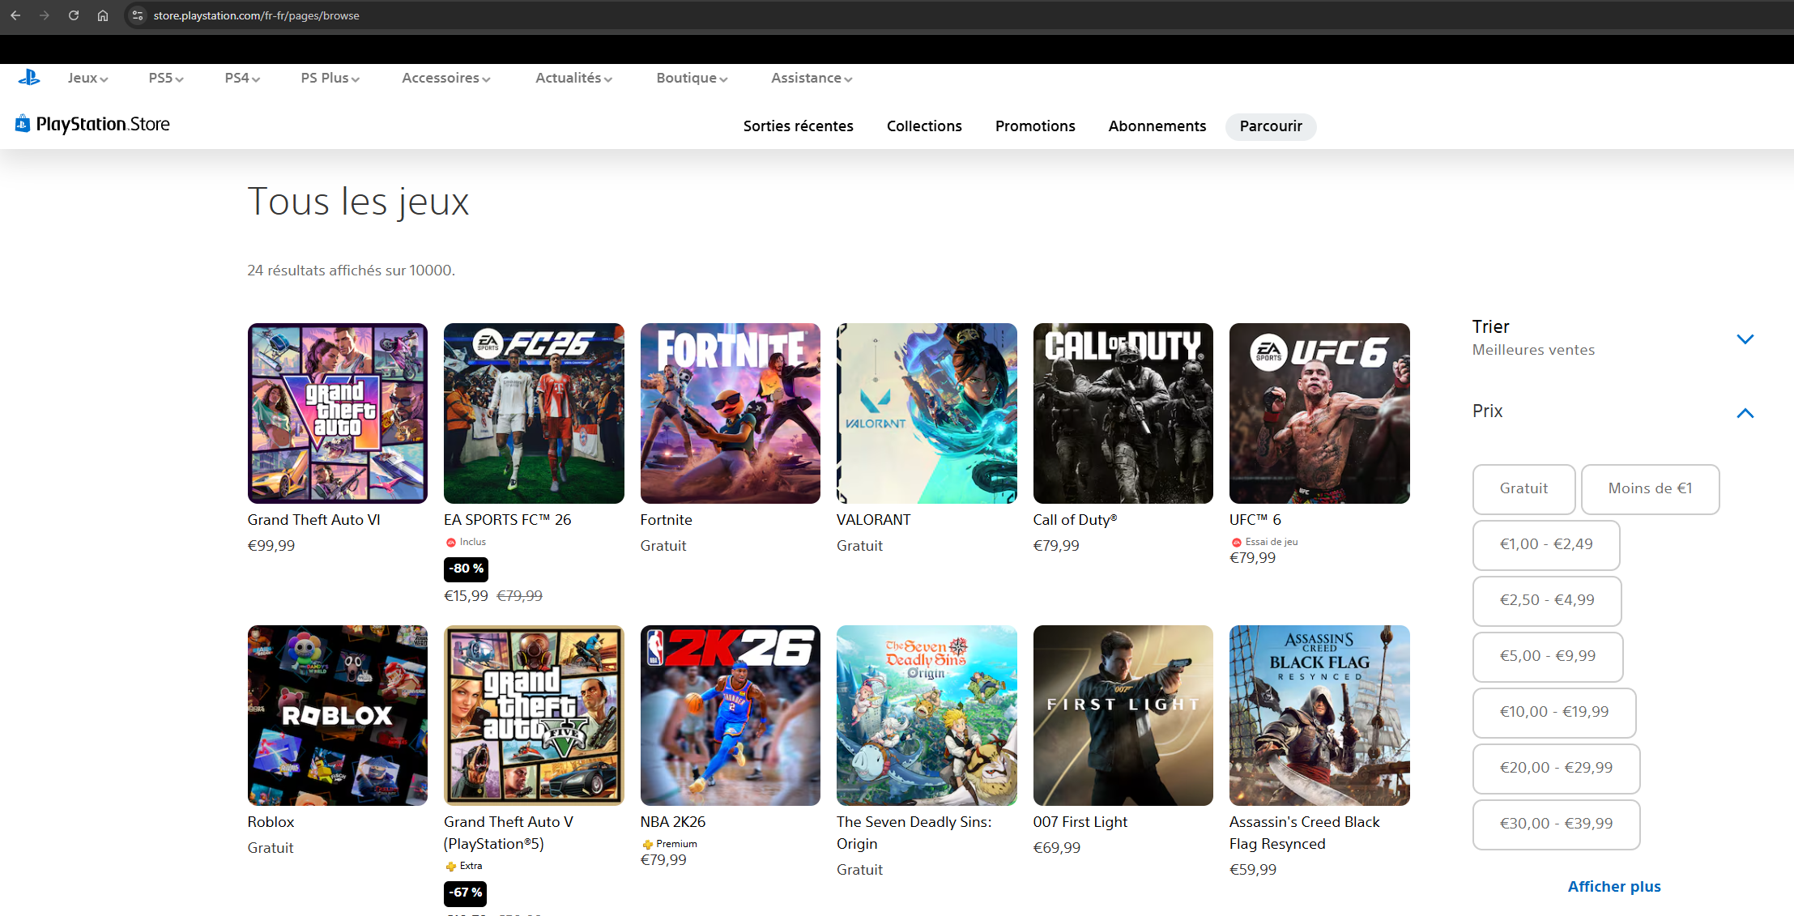Open Call of Duty cover thumbnail

[x=1123, y=414]
